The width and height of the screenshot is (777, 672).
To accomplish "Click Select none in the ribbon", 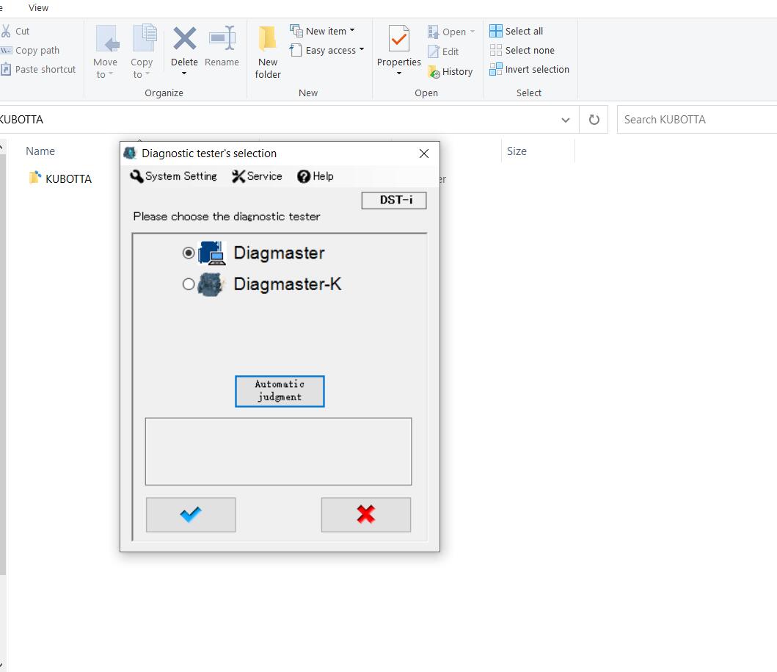I will coord(522,50).
